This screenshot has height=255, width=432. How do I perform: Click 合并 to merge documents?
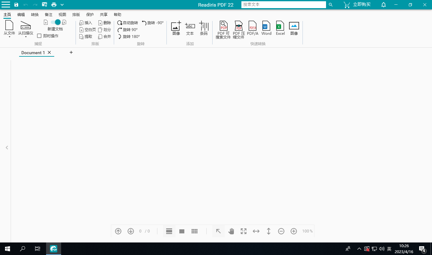click(x=104, y=37)
